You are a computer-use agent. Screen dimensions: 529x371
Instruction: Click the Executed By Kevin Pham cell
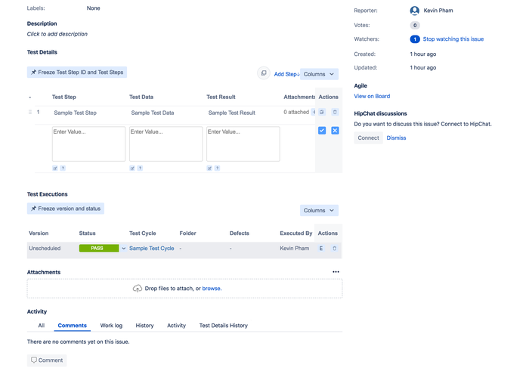[x=295, y=249]
